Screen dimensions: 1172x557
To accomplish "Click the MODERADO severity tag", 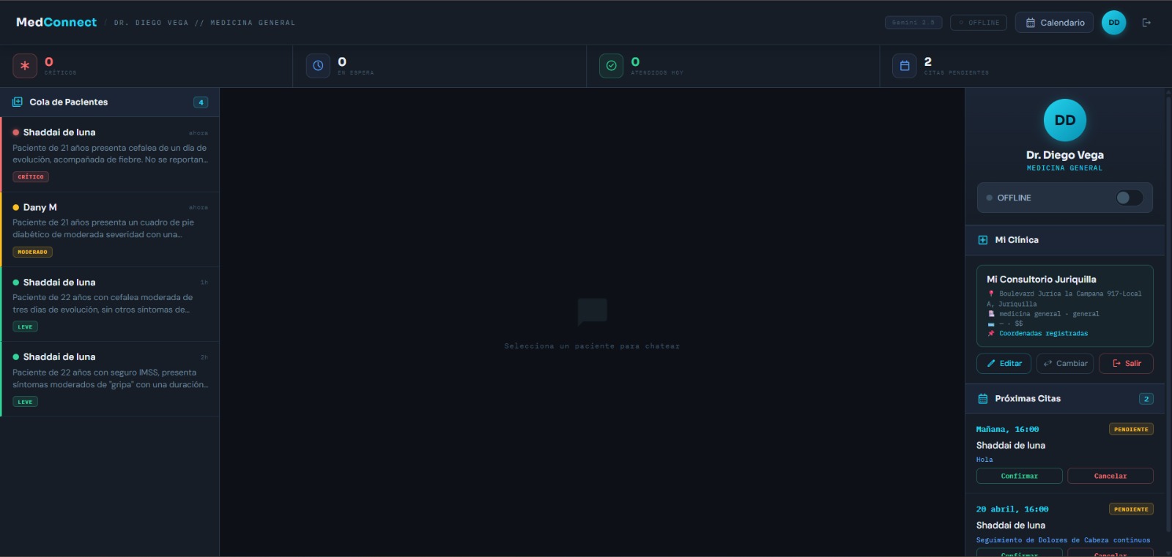I will 32,252.
